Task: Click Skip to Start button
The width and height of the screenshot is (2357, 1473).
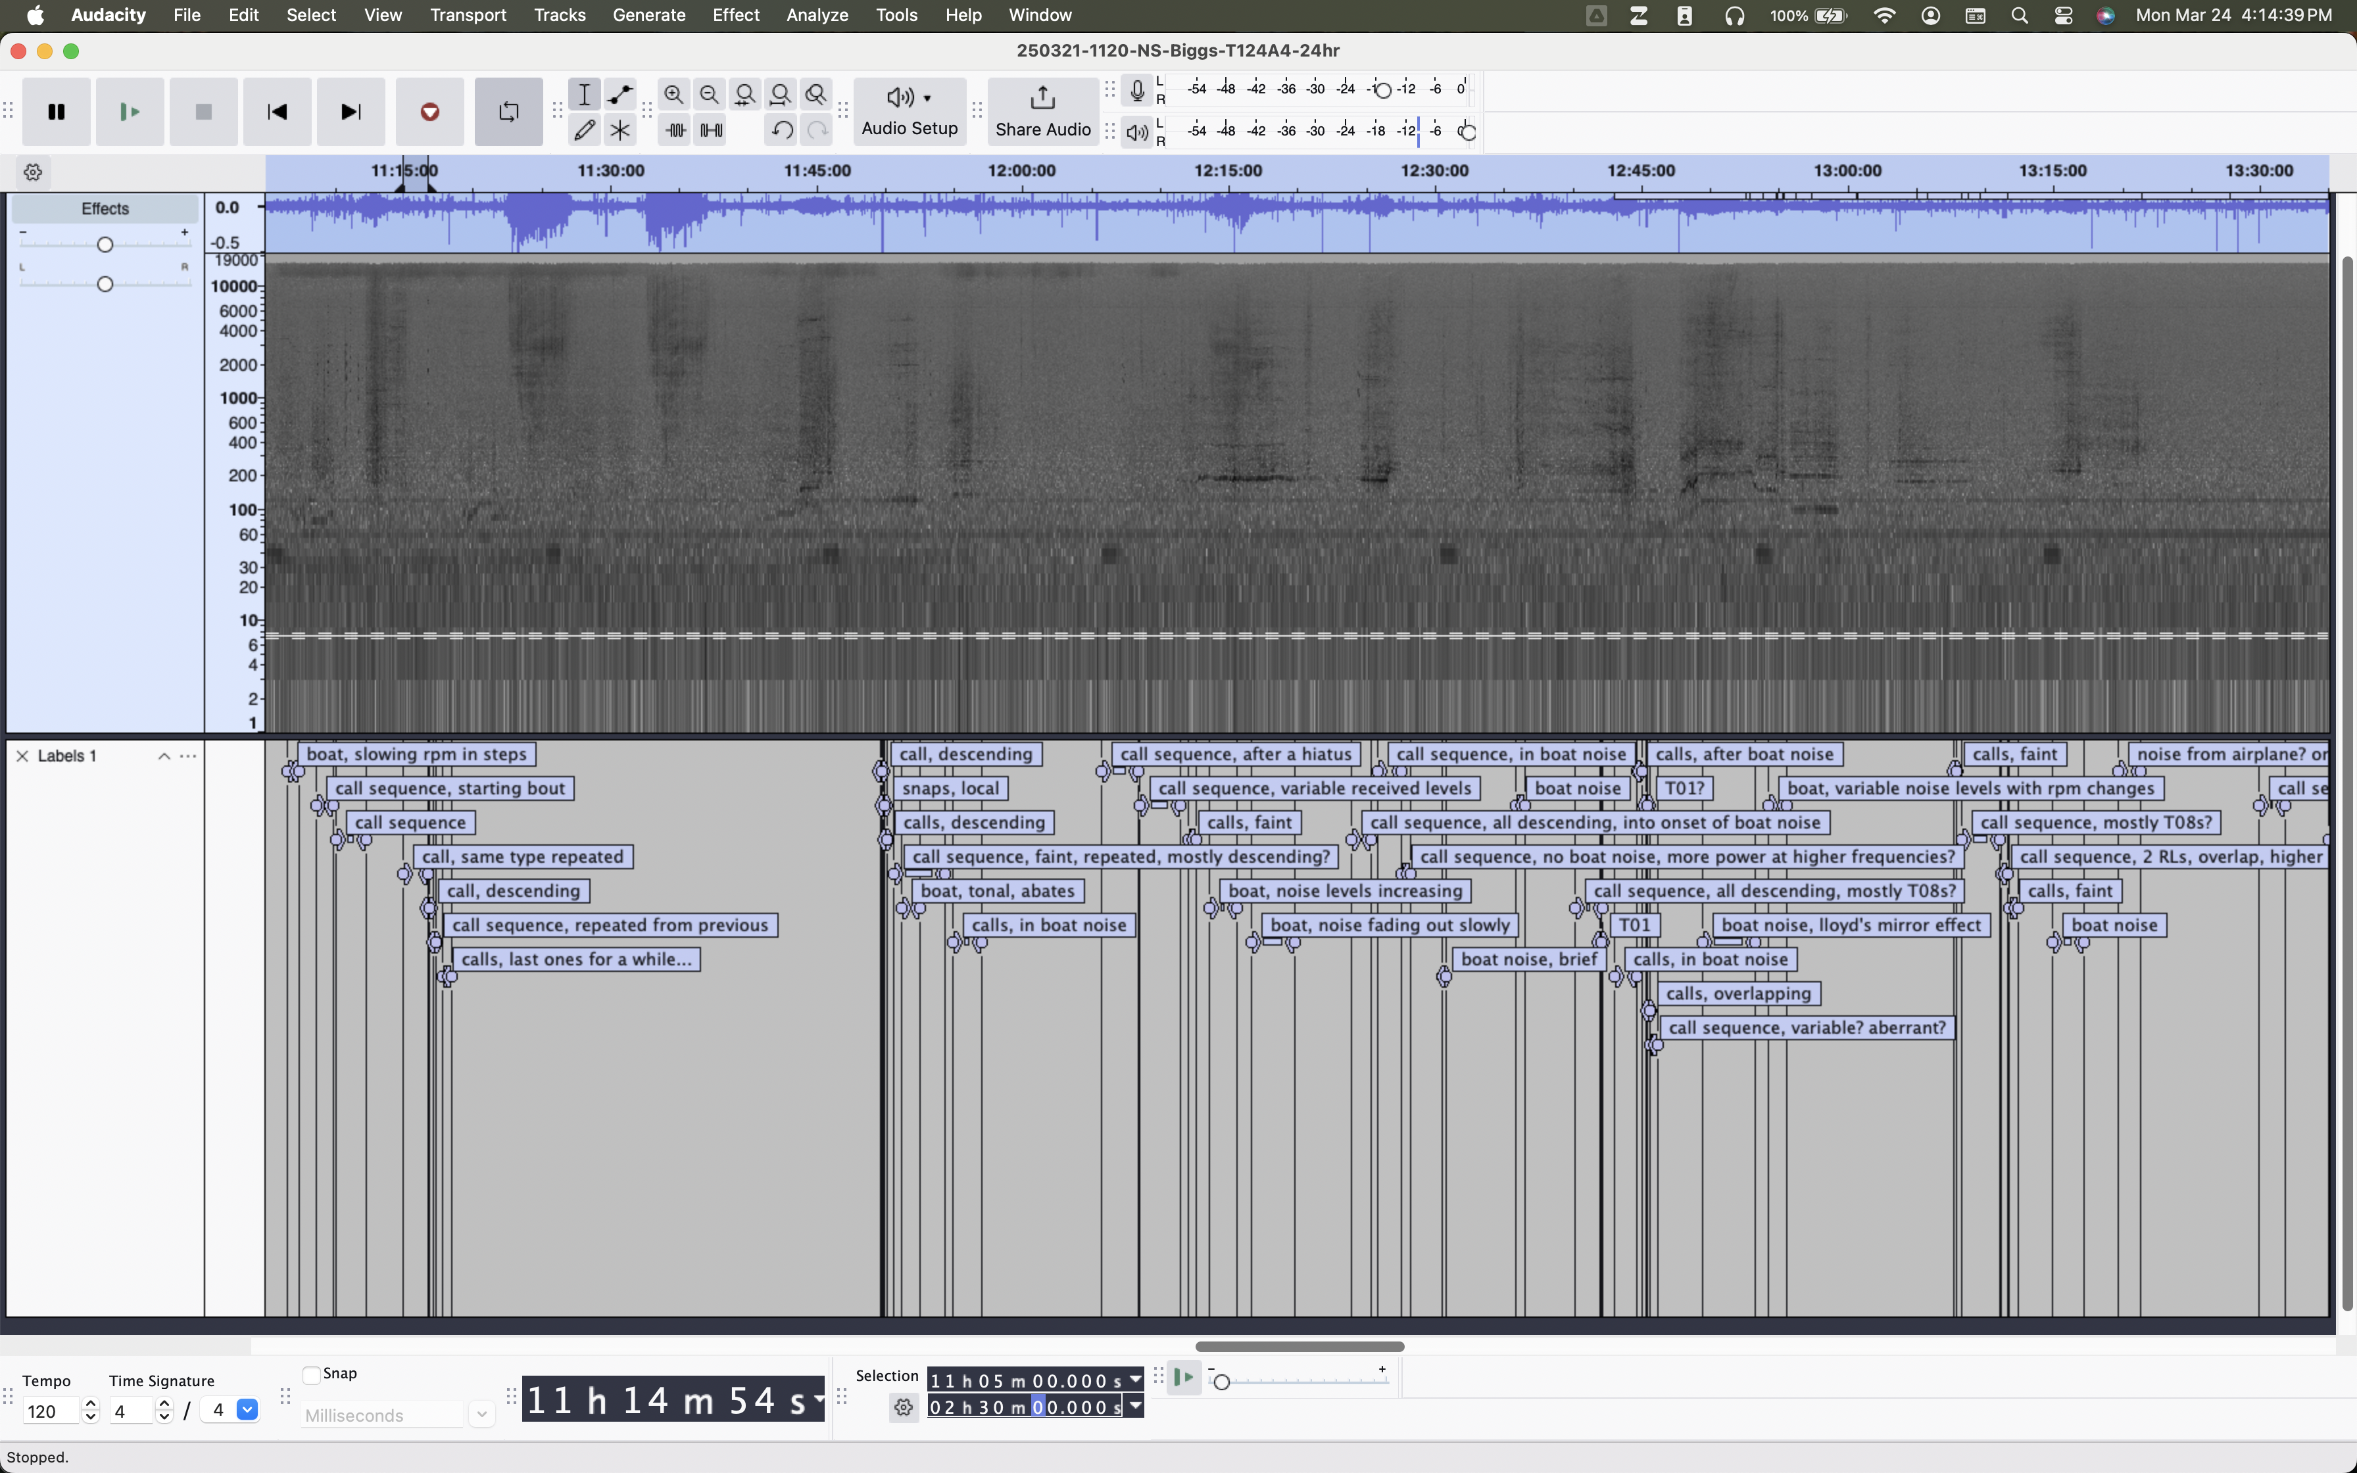Action: [x=277, y=112]
